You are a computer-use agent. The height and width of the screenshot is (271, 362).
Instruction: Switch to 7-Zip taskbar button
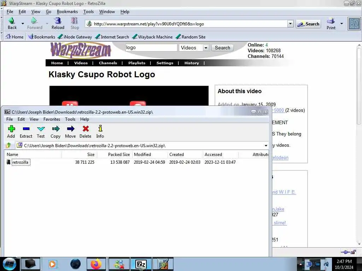click(141, 264)
